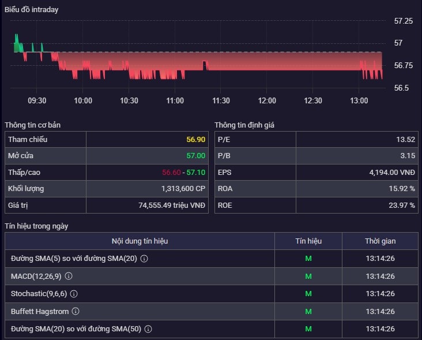This screenshot has height=340, width=422.
Task: Click the reference price value 56.90
Action: (195, 139)
